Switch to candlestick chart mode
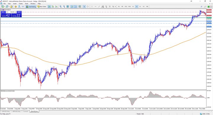This screenshot has width=213, height=115. 53,6
